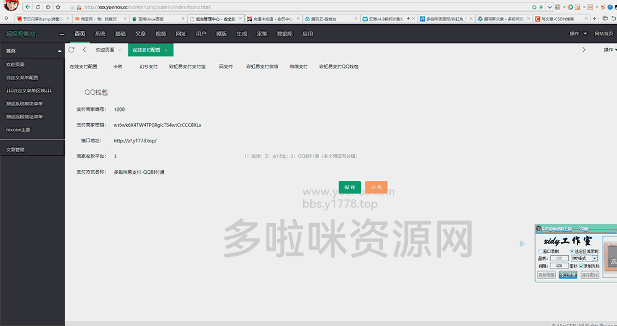This screenshot has height=326, width=617.
Task: Expand the tab-bar 操作 dropdown
Action: (610, 49)
